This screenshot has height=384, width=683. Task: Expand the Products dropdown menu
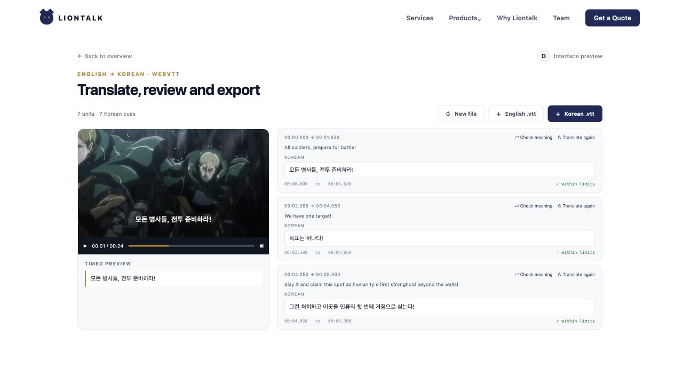(465, 18)
